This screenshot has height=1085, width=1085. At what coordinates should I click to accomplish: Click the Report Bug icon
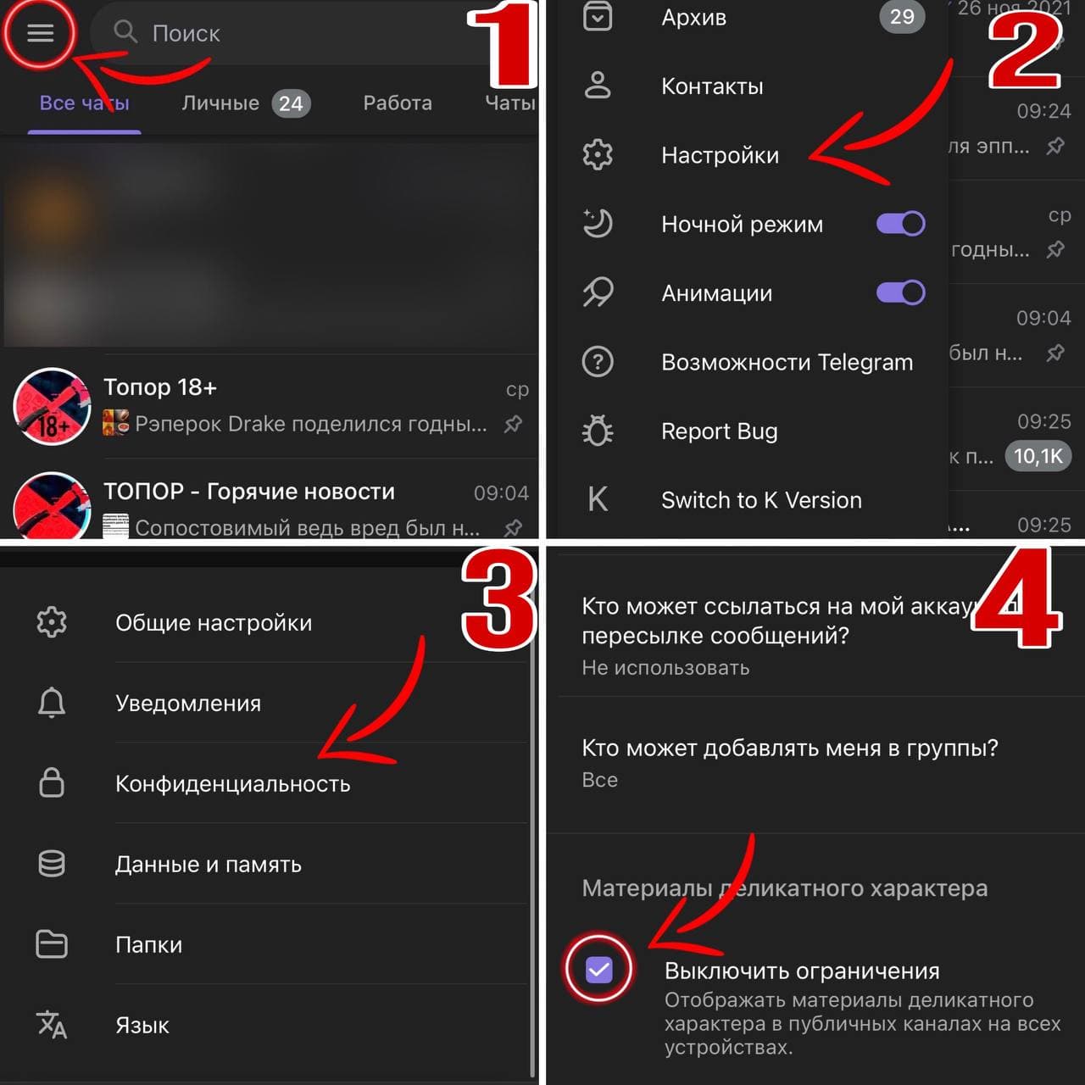(598, 431)
